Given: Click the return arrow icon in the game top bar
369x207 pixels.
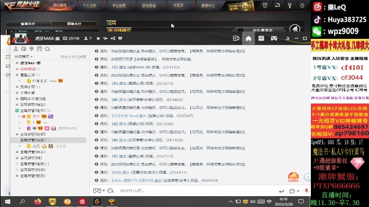Looking at the screenshot, I should pos(278,5).
